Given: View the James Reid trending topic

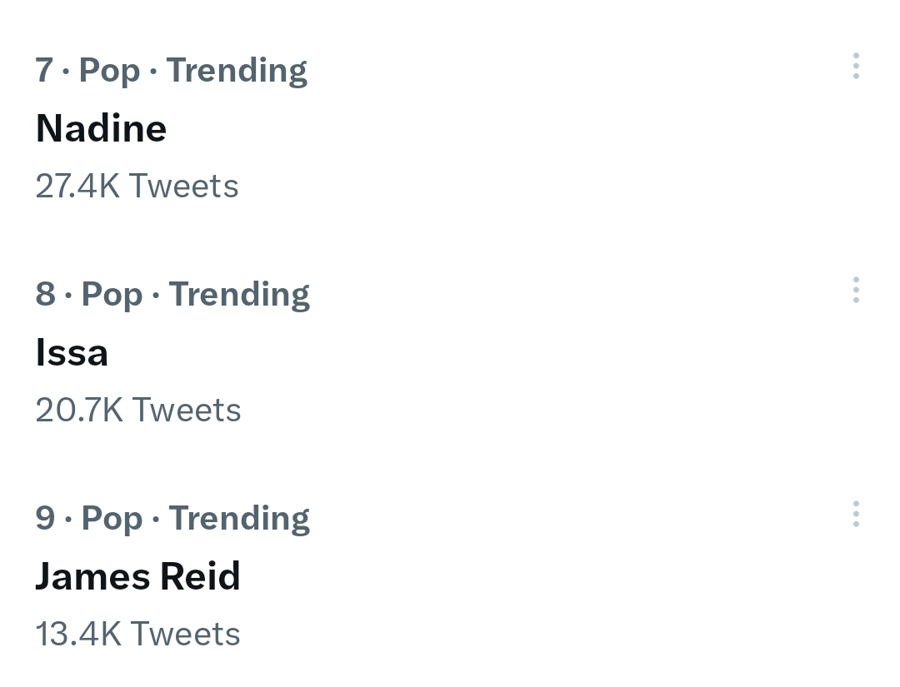Looking at the screenshot, I should pyautogui.click(x=138, y=576).
